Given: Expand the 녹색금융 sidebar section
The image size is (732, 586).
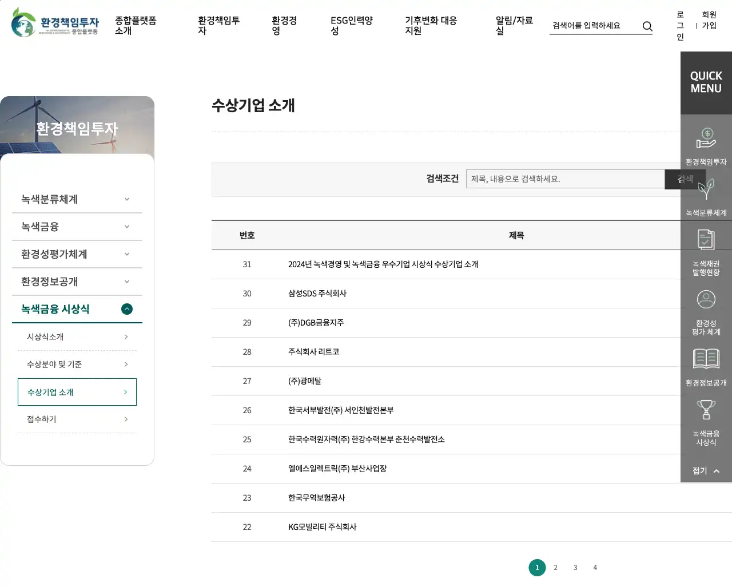Looking at the screenshot, I should coord(77,227).
